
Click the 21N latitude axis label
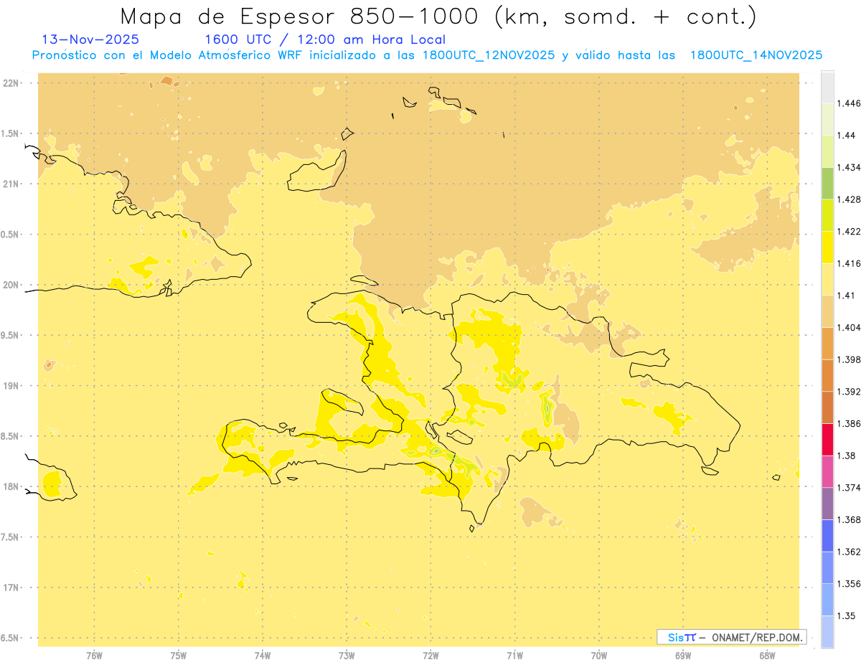(10, 184)
